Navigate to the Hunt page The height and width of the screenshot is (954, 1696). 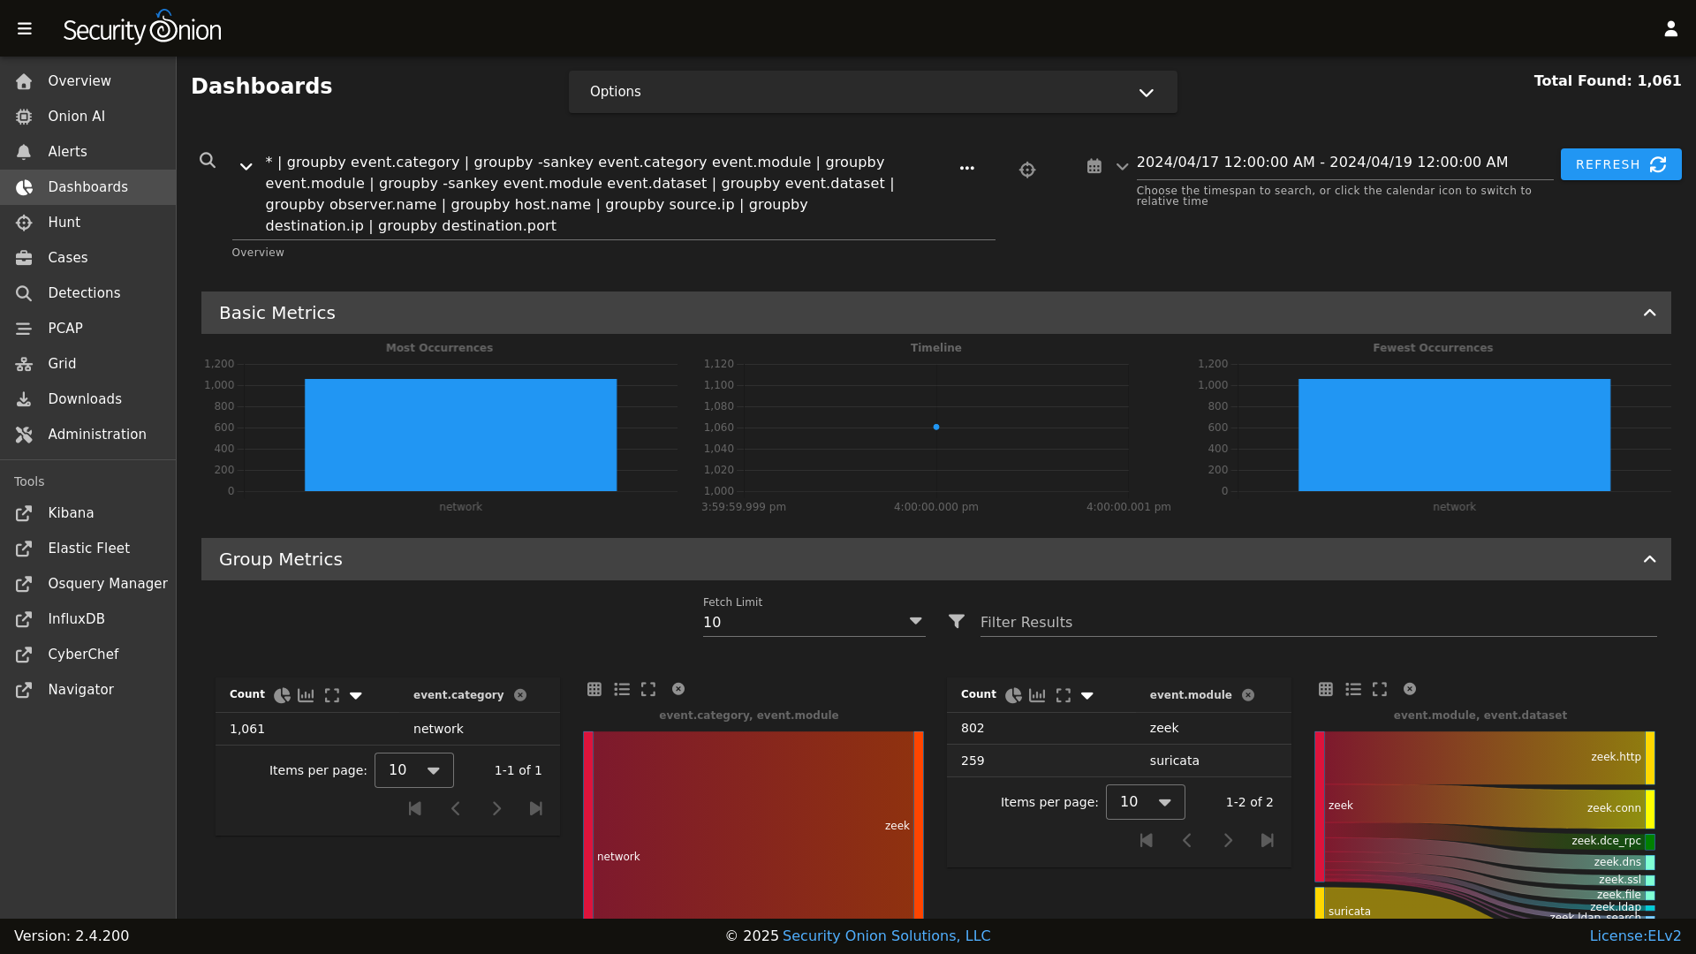tap(63, 223)
